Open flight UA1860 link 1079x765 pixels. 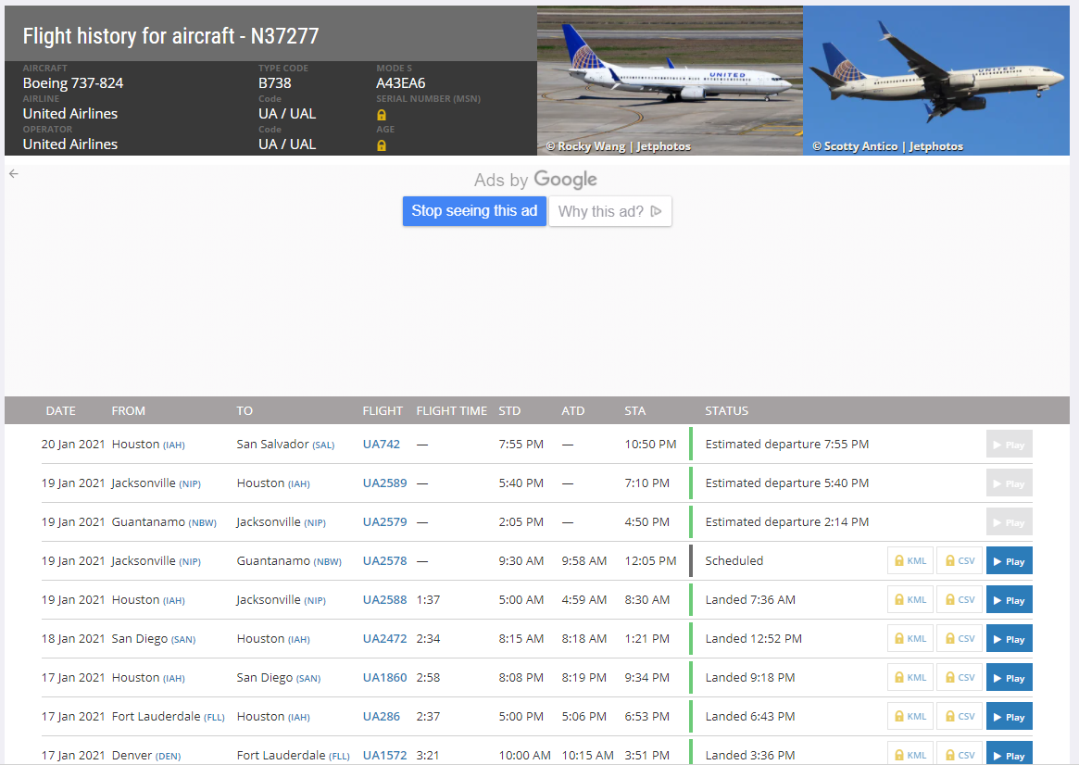[x=384, y=678]
